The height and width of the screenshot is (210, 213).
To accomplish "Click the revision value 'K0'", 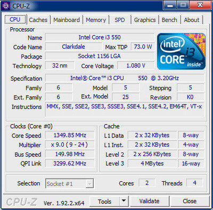I will tap(190, 97).
